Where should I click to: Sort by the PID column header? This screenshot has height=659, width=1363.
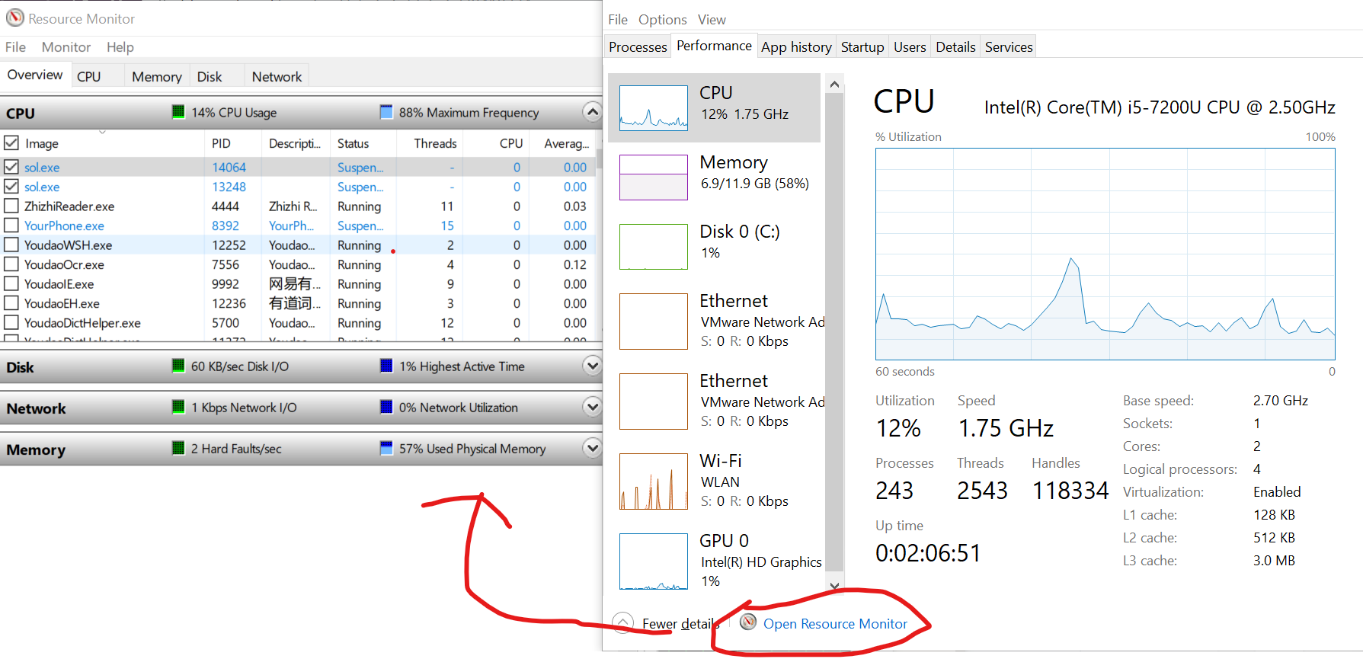(233, 143)
